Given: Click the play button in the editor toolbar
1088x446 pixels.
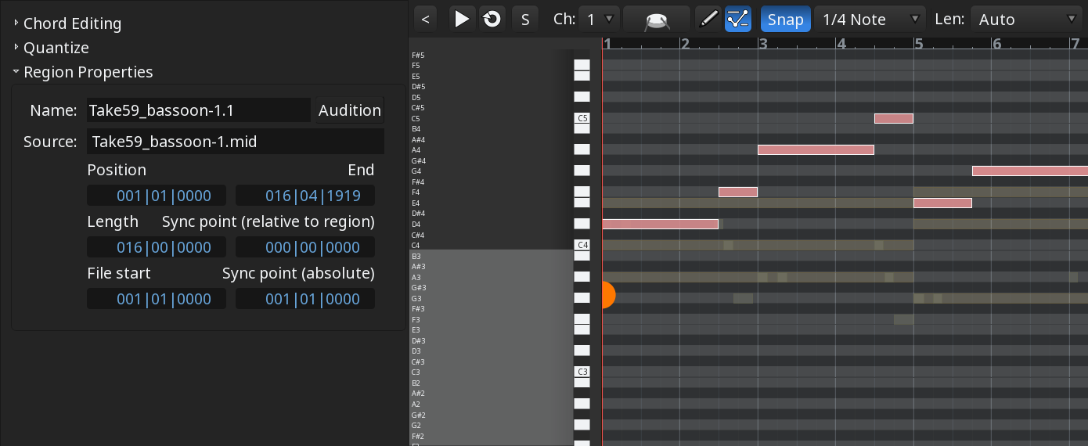Looking at the screenshot, I should coord(463,19).
